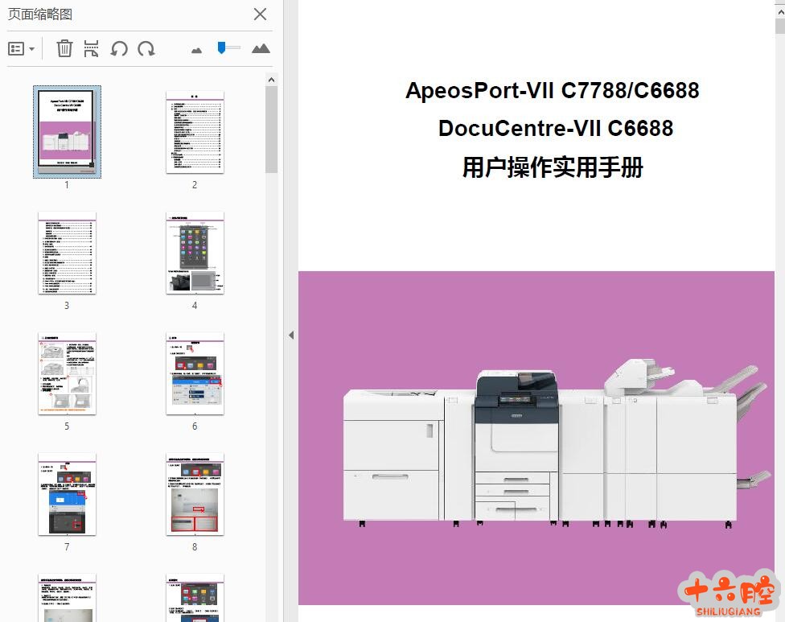Select page 5 thumbnail
This screenshot has width=785, height=622.
coord(67,373)
